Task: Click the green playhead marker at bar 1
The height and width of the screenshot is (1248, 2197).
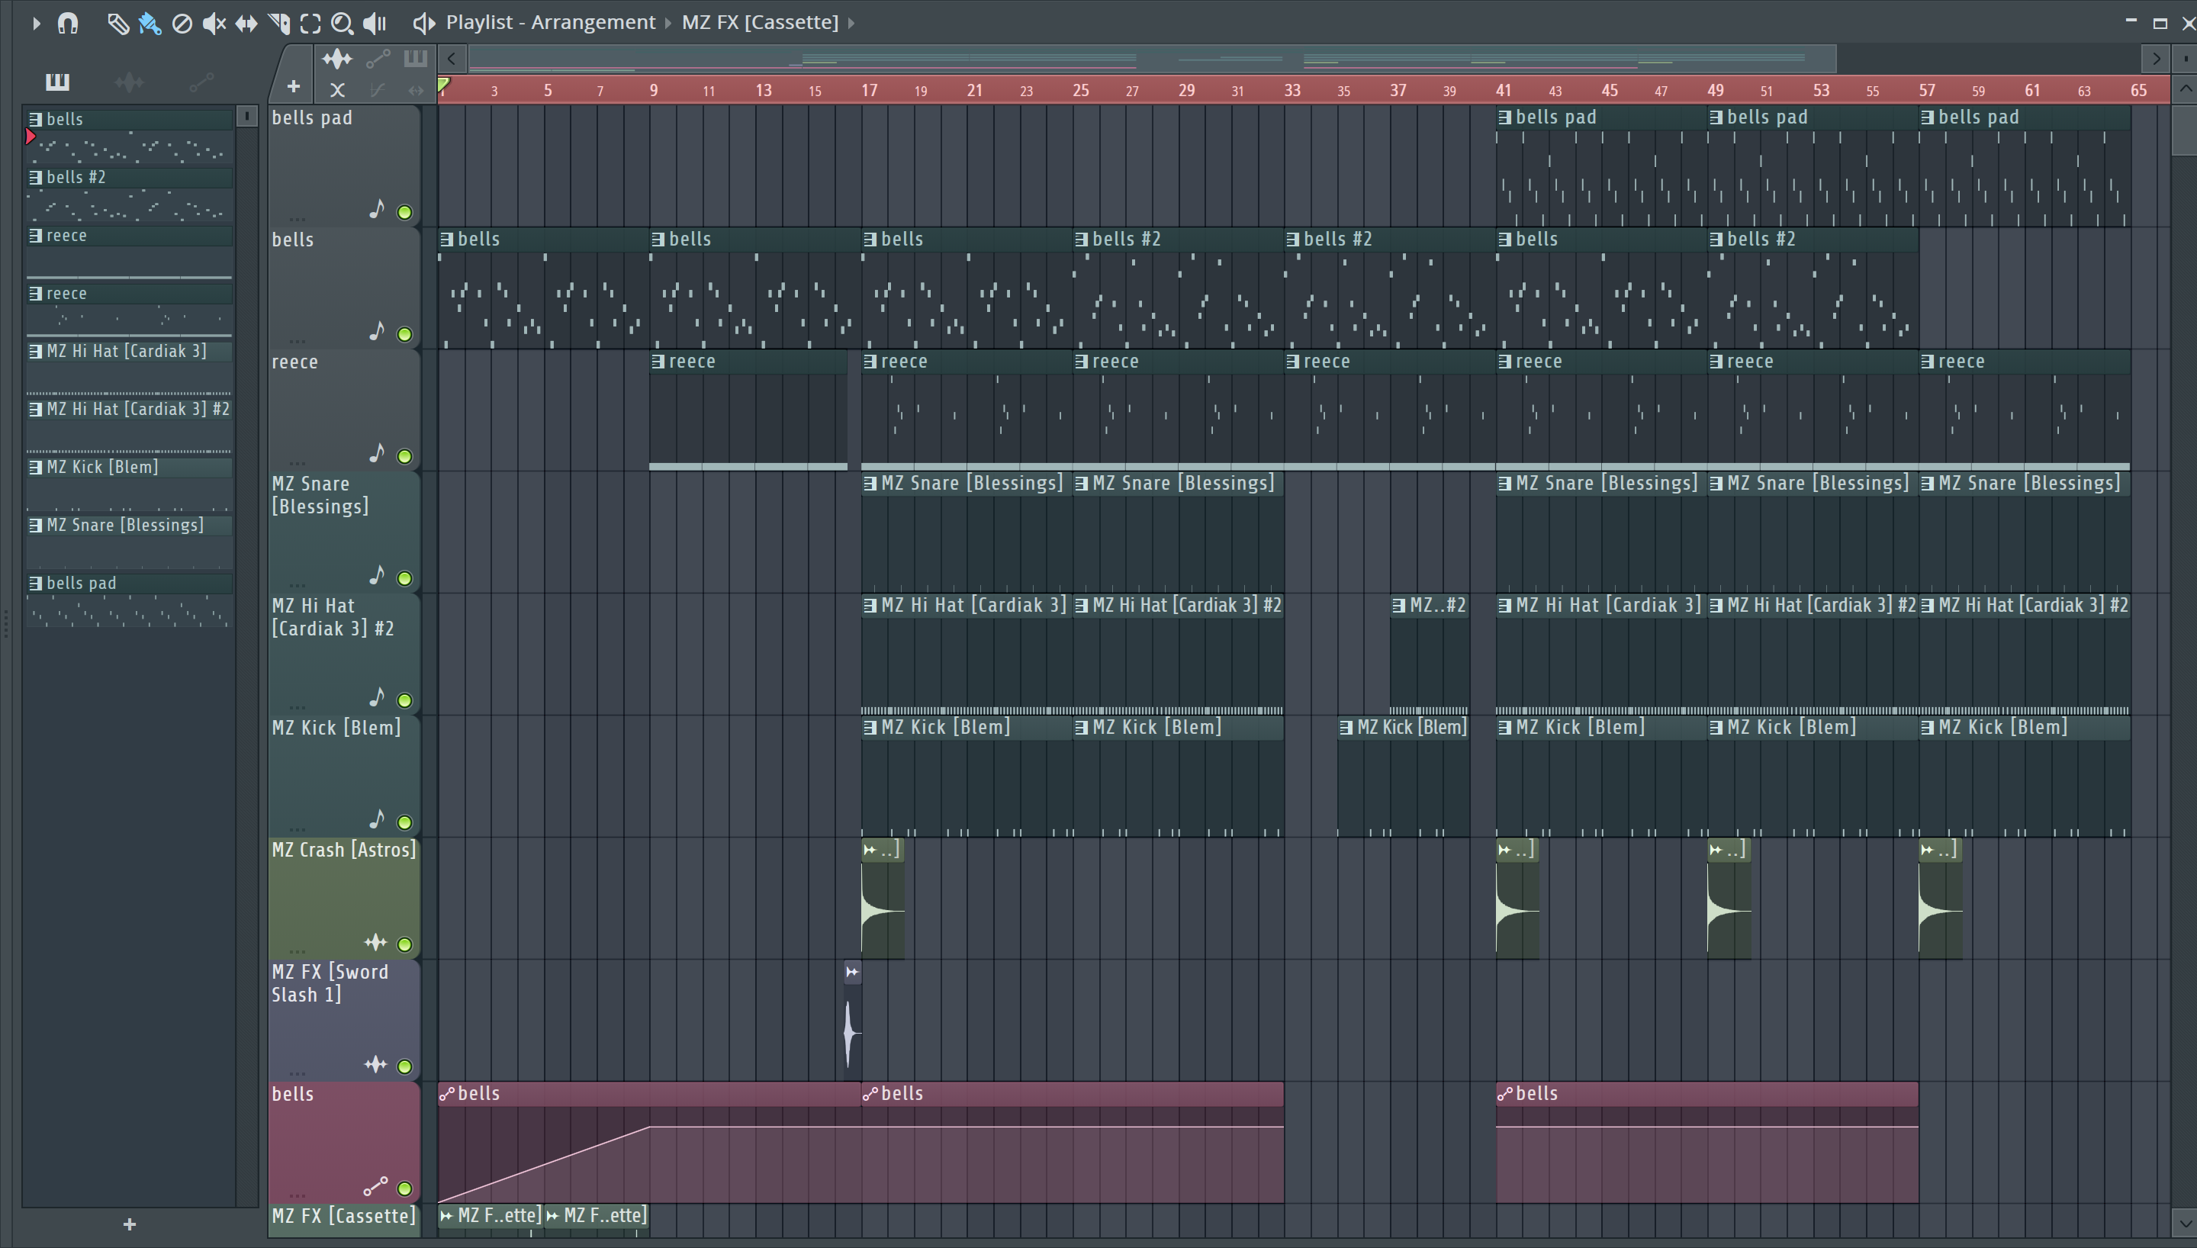Action: (444, 85)
